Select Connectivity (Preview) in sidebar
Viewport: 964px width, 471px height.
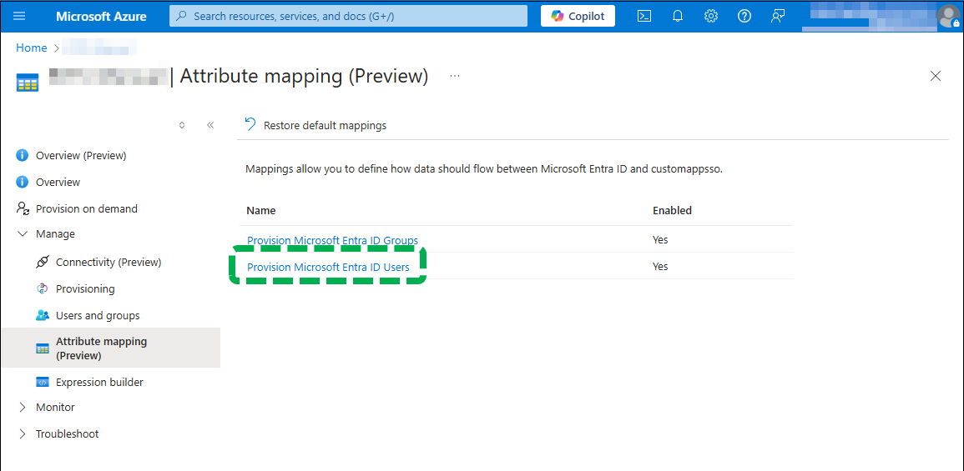[108, 263]
